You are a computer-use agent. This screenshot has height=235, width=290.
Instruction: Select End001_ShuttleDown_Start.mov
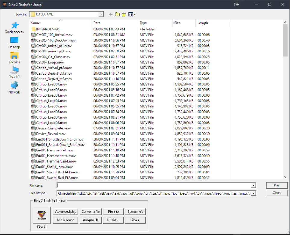pos(60,145)
